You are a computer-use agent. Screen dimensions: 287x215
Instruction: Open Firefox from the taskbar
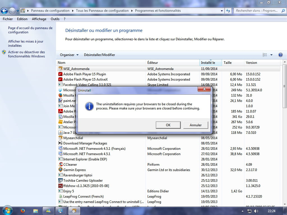23,211
